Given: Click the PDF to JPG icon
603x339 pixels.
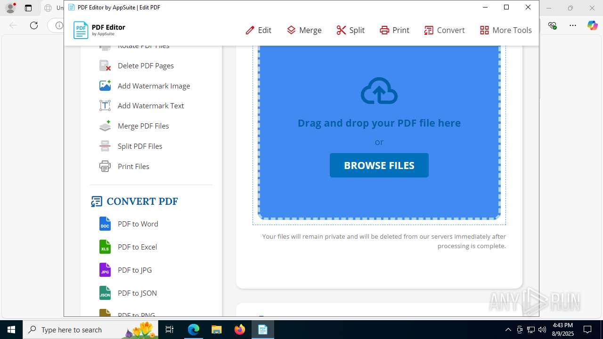Looking at the screenshot, I should 105,270.
